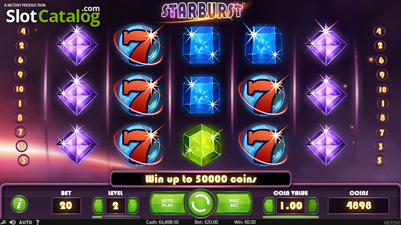Toggle AUTO in the bottom status bar

pos(26,222)
